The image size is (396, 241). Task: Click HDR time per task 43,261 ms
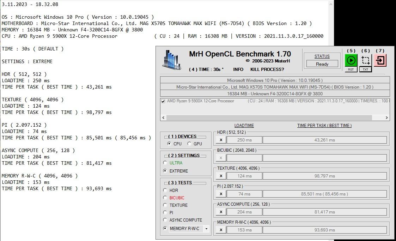click(x=324, y=140)
